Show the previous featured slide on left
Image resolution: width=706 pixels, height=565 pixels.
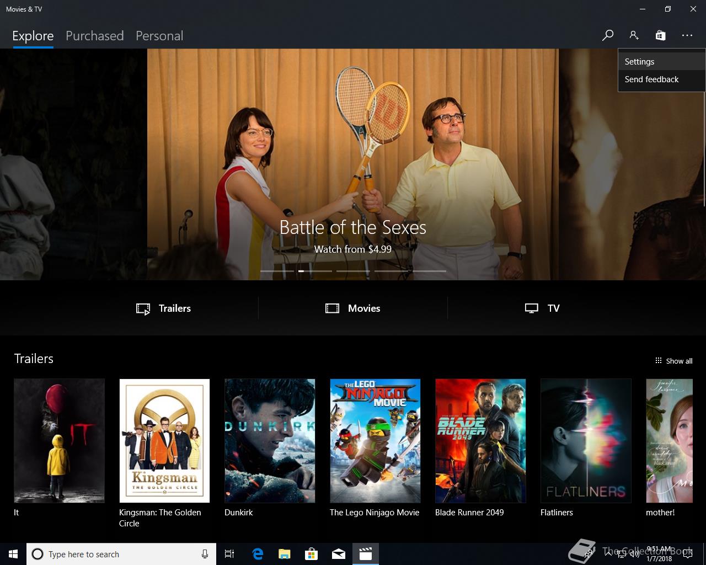coord(73,164)
